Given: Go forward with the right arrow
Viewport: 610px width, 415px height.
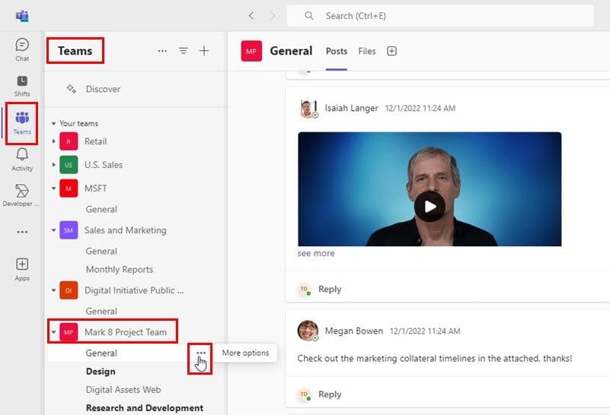Looking at the screenshot, I should pos(273,15).
